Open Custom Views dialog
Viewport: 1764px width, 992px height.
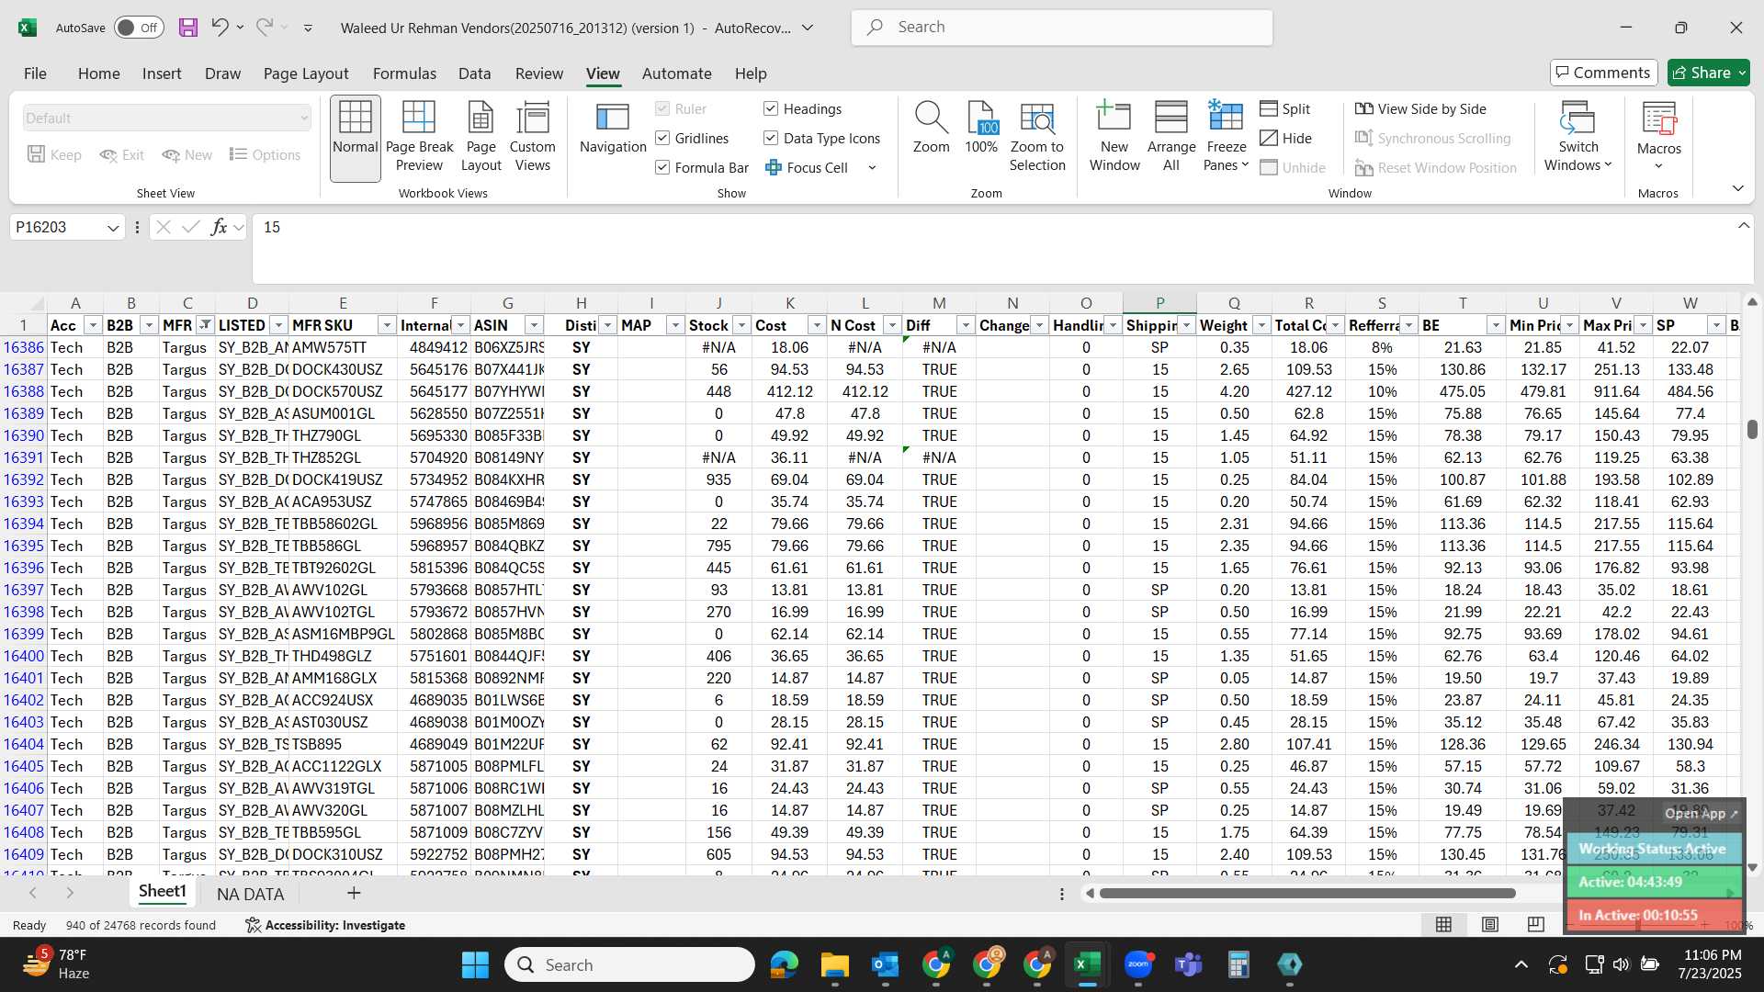[532, 138]
